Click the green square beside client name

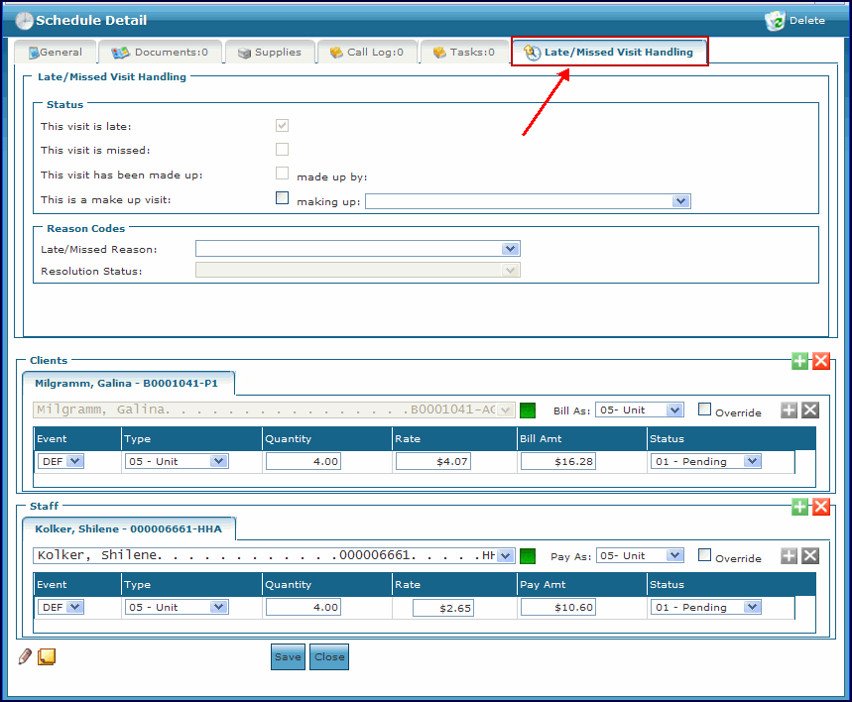(x=528, y=410)
